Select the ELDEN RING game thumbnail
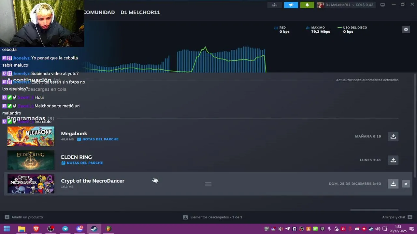417x234 pixels. coord(31,160)
